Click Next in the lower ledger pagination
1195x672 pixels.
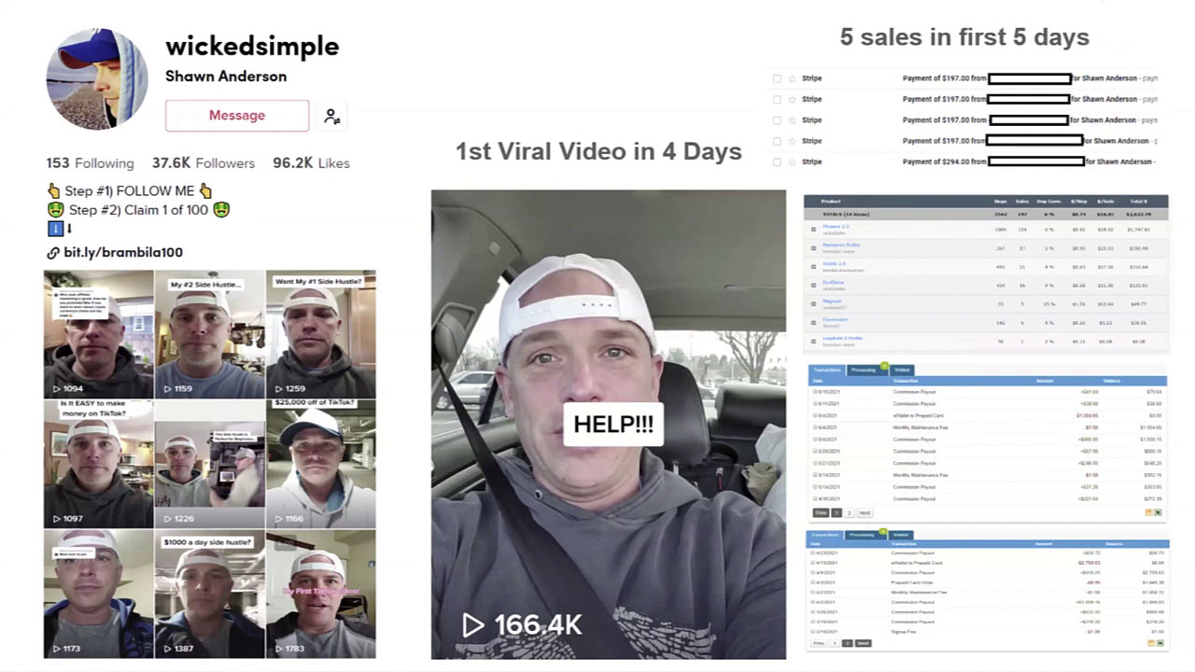864,643
